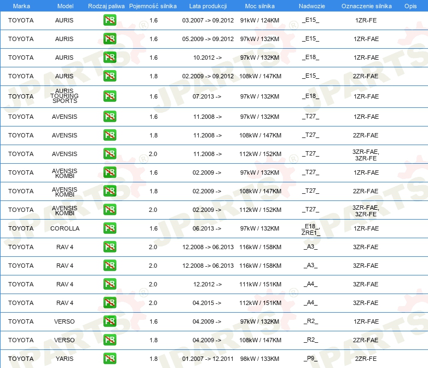Click the Model column header
This screenshot has height=368, width=428.
click(65, 6)
